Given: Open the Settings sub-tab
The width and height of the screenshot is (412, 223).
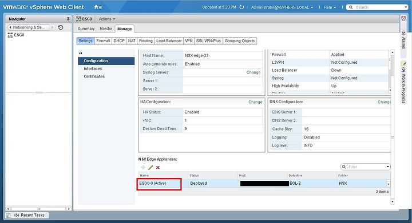Looking at the screenshot, I should click(85, 41).
